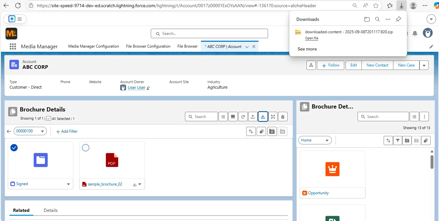The height and width of the screenshot is (221, 439).
Task: Click the stacked copies icon in left panel
Action: 261,131
